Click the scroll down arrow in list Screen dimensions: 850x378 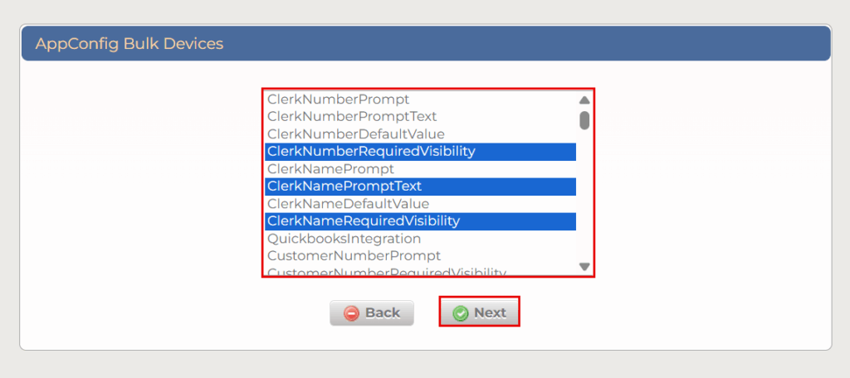point(584,266)
